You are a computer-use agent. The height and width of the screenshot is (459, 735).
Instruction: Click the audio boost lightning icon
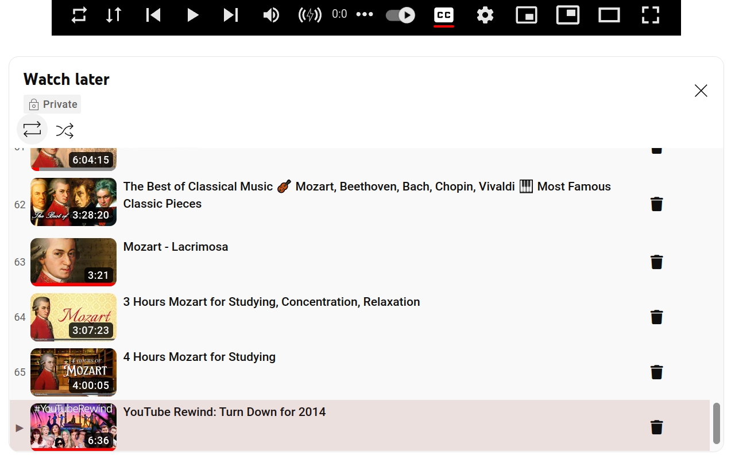[310, 15]
